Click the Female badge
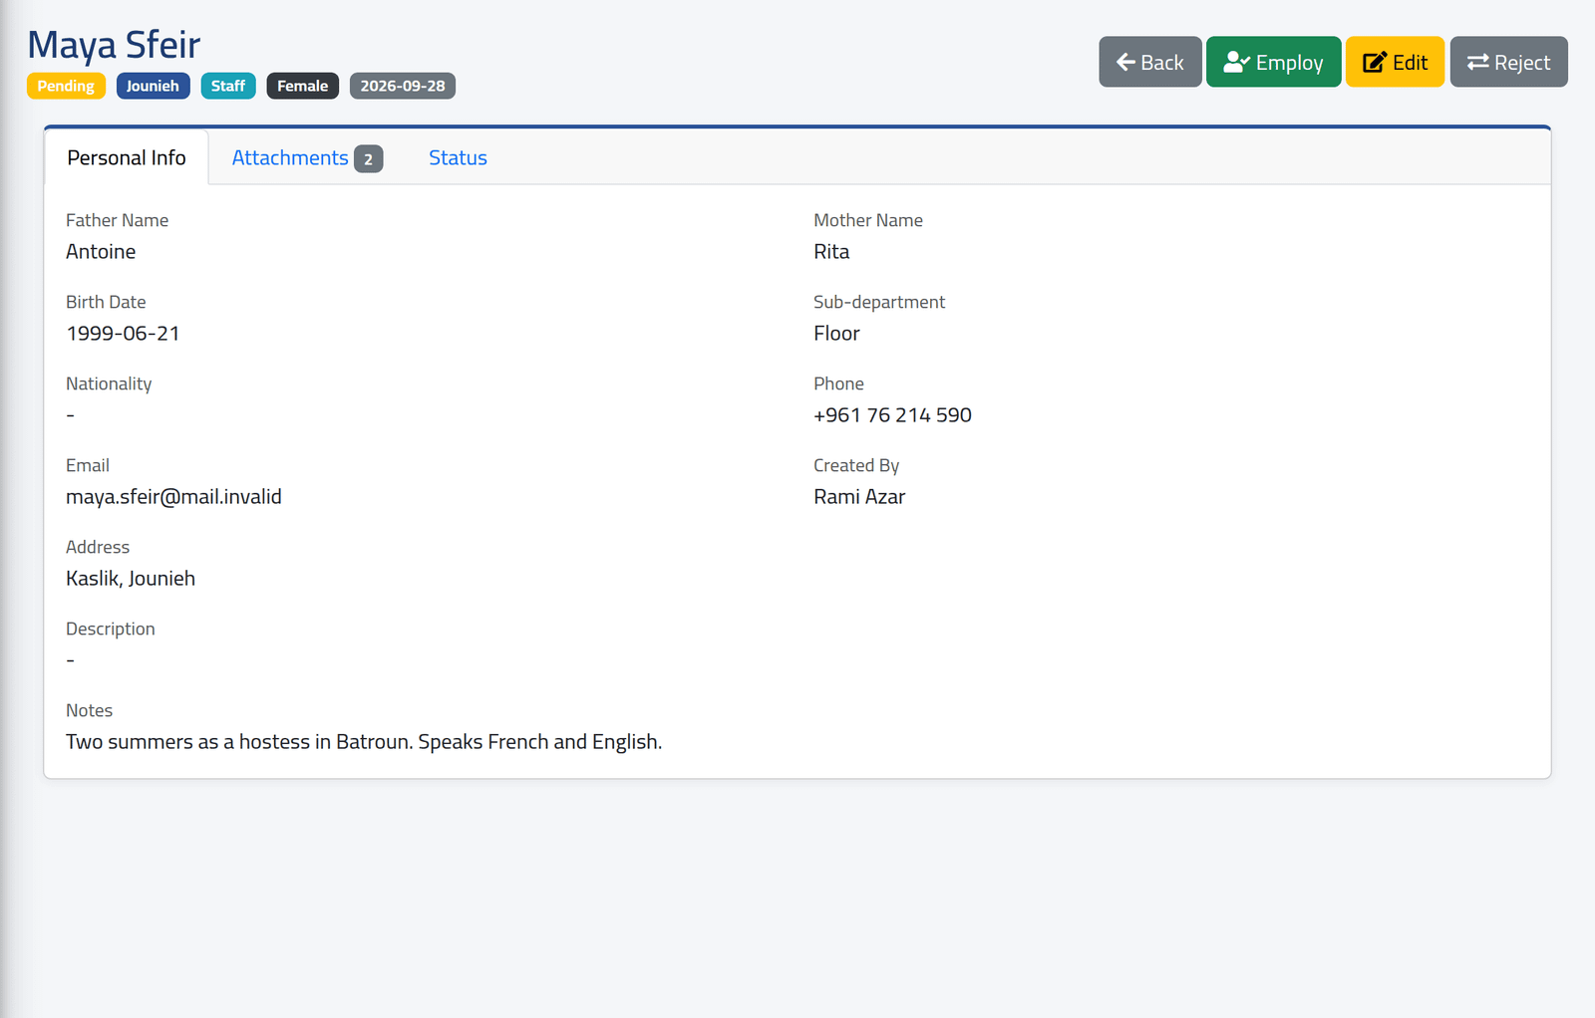The width and height of the screenshot is (1595, 1018). click(x=303, y=86)
